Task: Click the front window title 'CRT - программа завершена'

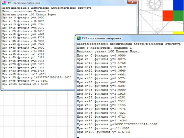Action: 101,38
